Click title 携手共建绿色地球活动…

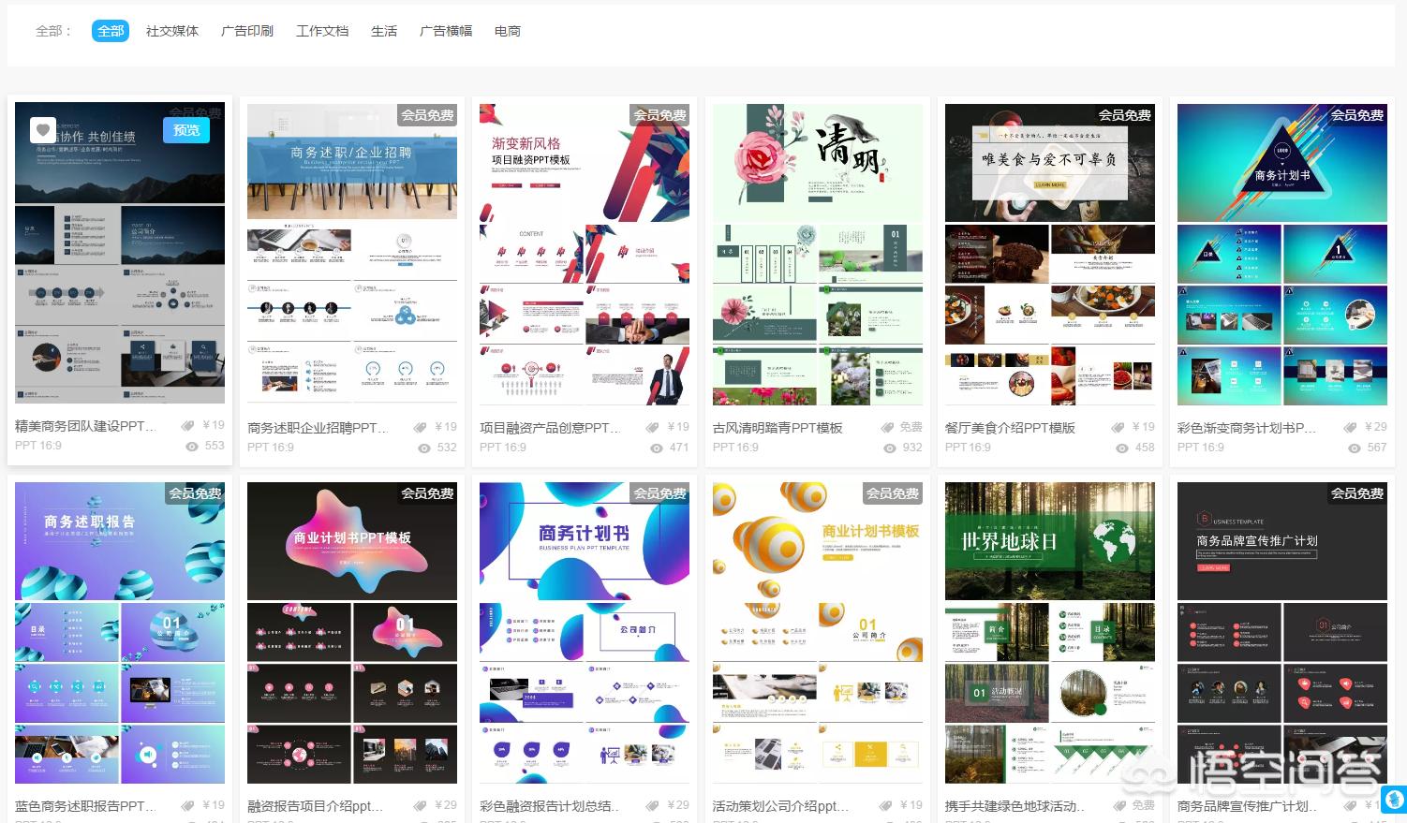[x=1015, y=806]
